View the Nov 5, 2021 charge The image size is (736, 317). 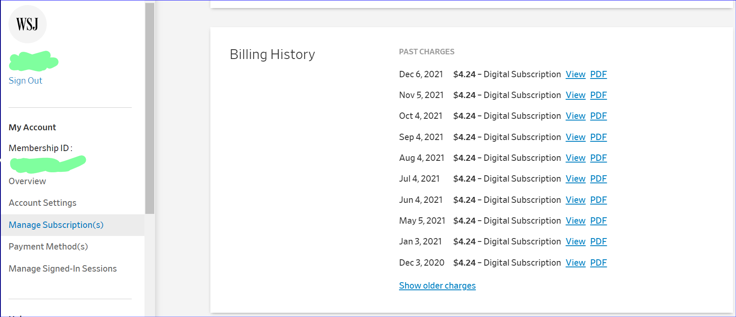click(x=575, y=95)
